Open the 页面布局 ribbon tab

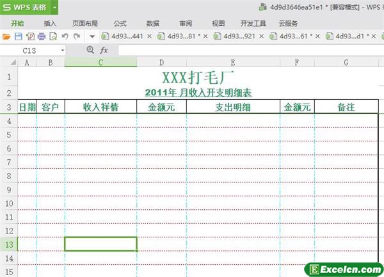pos(85,24)
